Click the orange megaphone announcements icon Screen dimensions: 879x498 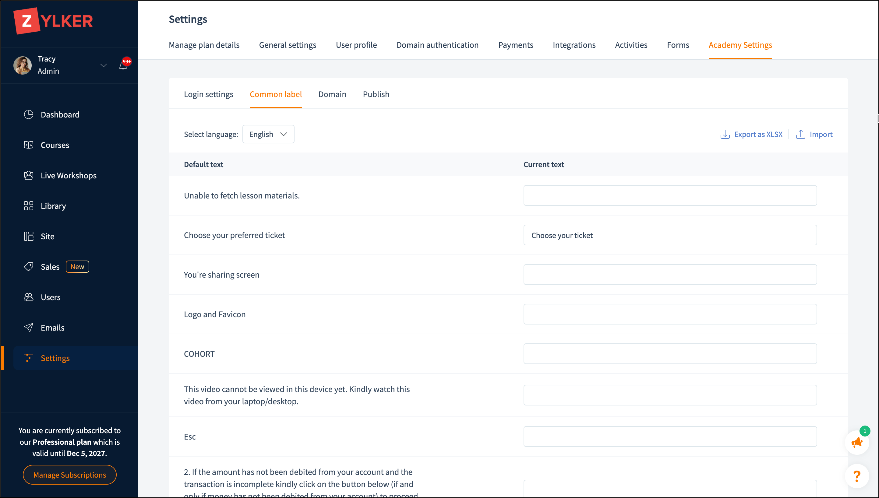[856, 443]
